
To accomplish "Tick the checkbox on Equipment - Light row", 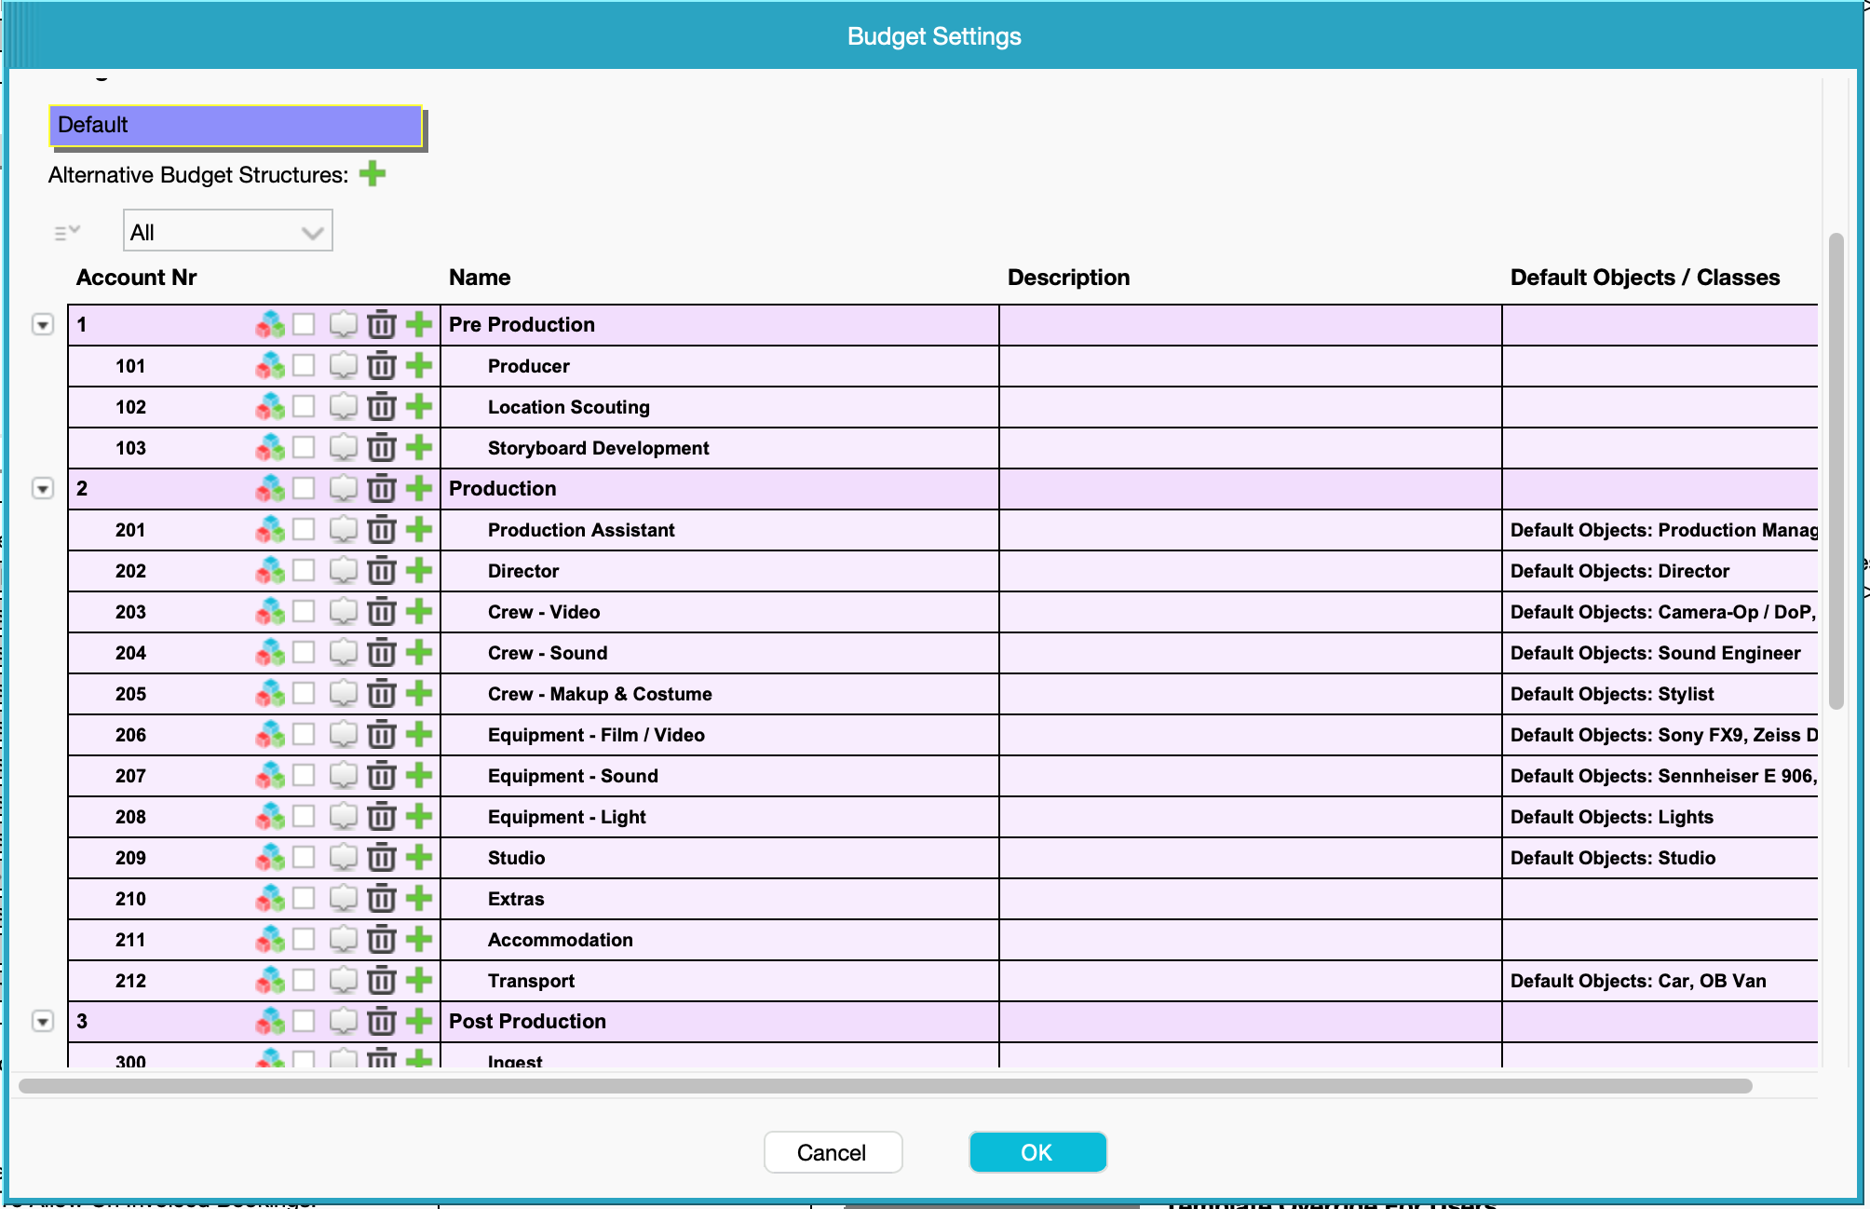I will (304, 816).
